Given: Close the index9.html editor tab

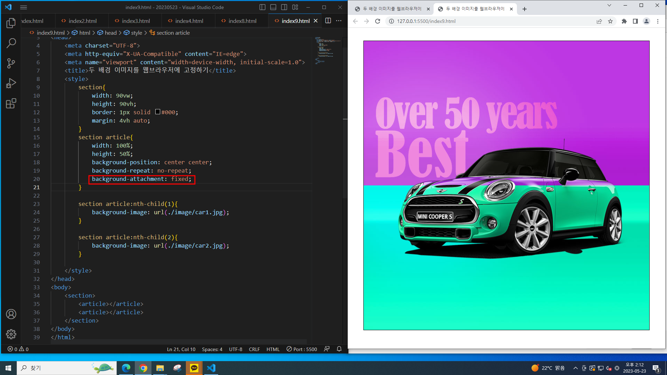Looking at the screenshot, I should coord(315,21).
